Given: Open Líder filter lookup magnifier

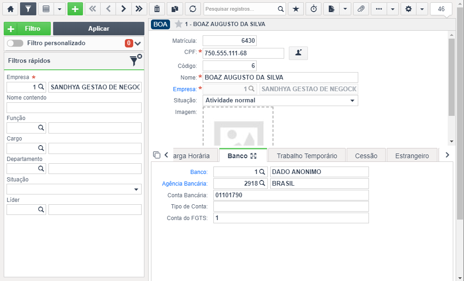Looking at the screenshot, I should 41,209.
